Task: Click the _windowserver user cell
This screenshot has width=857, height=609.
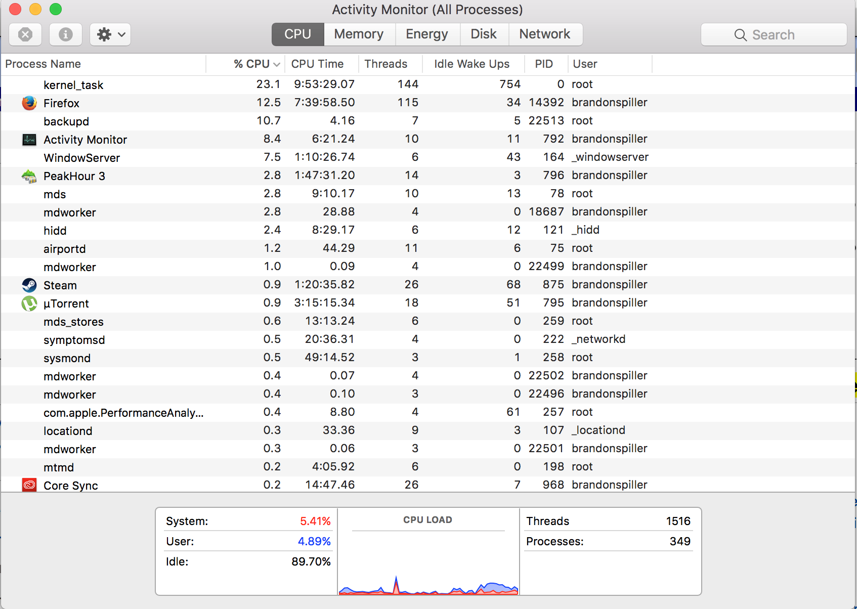Action: (x=610, y=157)
